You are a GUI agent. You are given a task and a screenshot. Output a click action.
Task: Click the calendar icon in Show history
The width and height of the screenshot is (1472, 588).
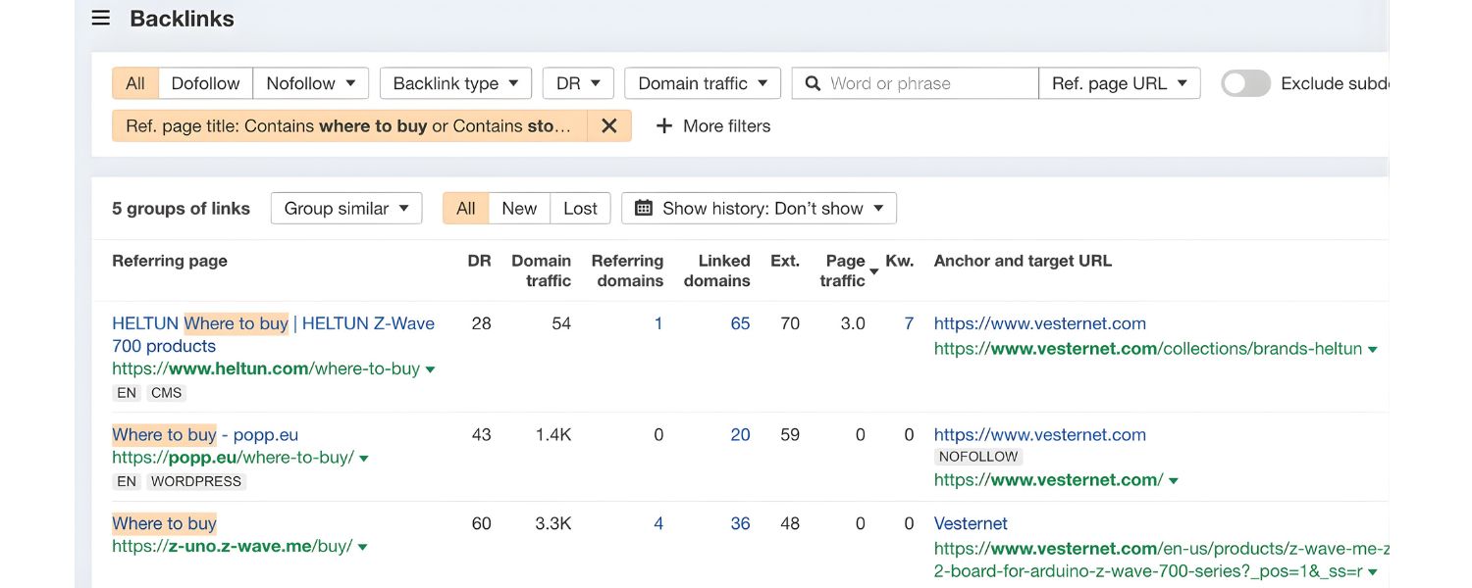coord(644,208)
